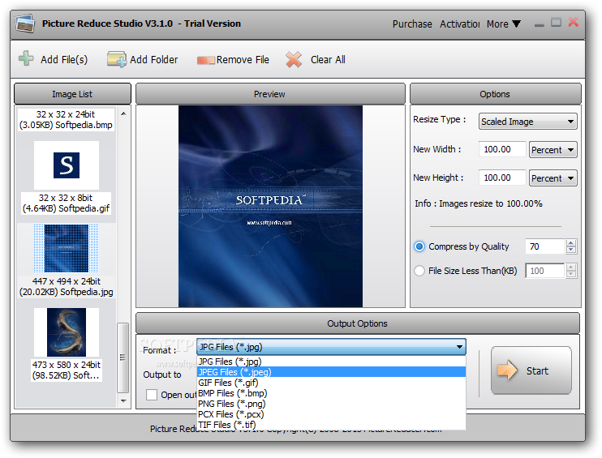The width and height of the screenshot is (602, 458).
Task: Click the quality value 70 field
Action: click(545, 246)
